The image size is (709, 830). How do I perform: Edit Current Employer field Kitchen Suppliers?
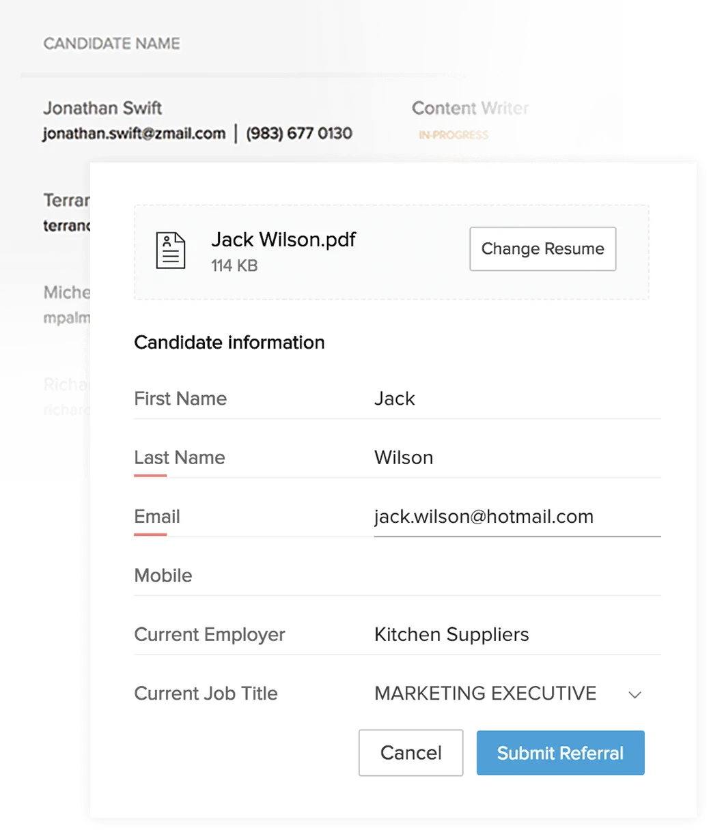tap(517, 634)
